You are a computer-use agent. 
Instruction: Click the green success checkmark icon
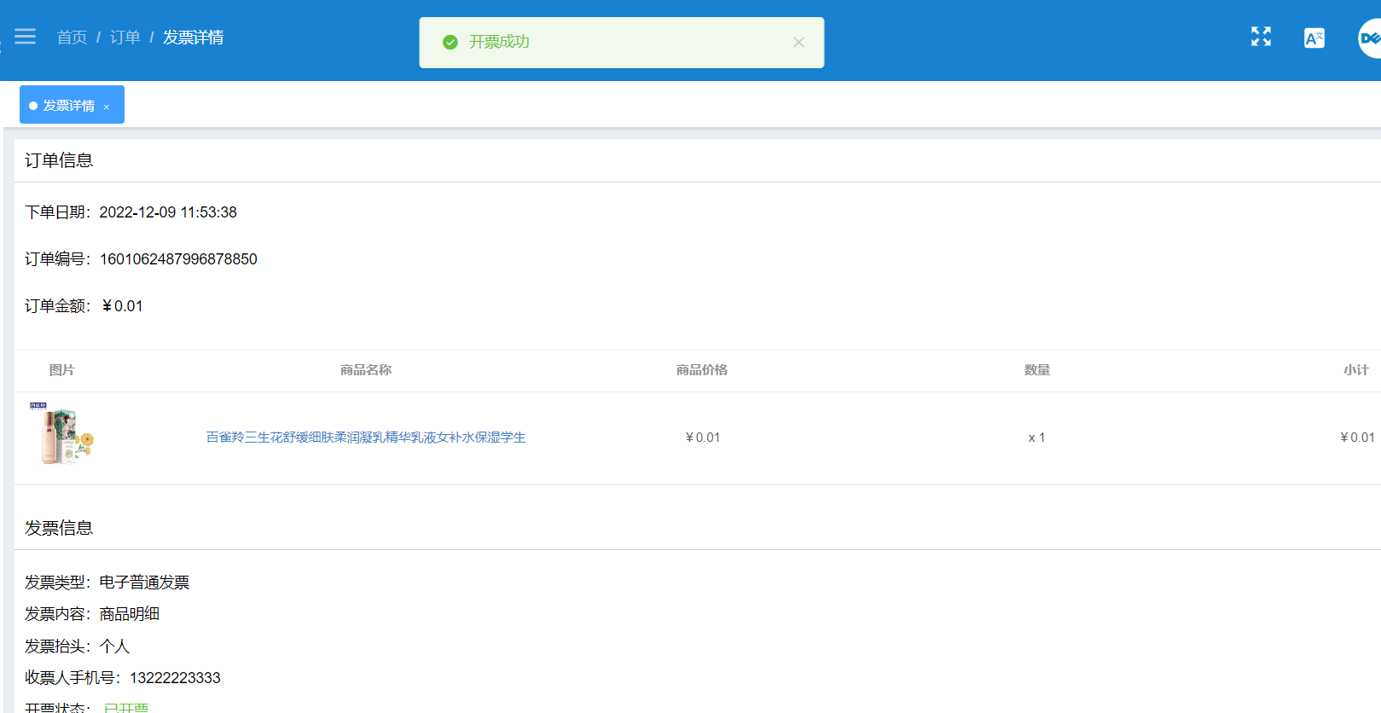coord(450,42)
